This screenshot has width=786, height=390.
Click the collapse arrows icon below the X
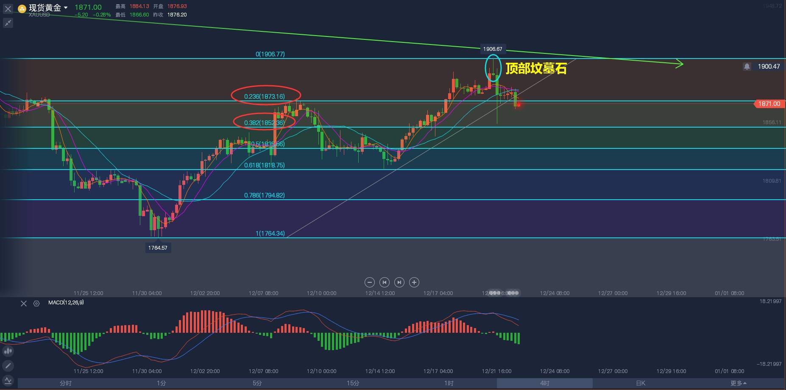[8, 23]
